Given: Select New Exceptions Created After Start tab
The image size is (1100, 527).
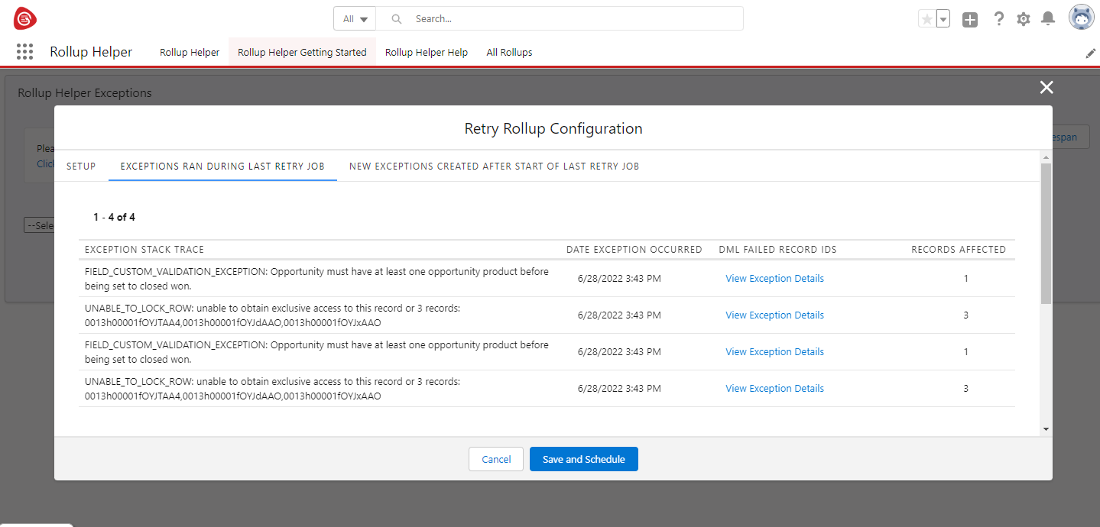Looking at the screenshot, I should tap(494, 166).
